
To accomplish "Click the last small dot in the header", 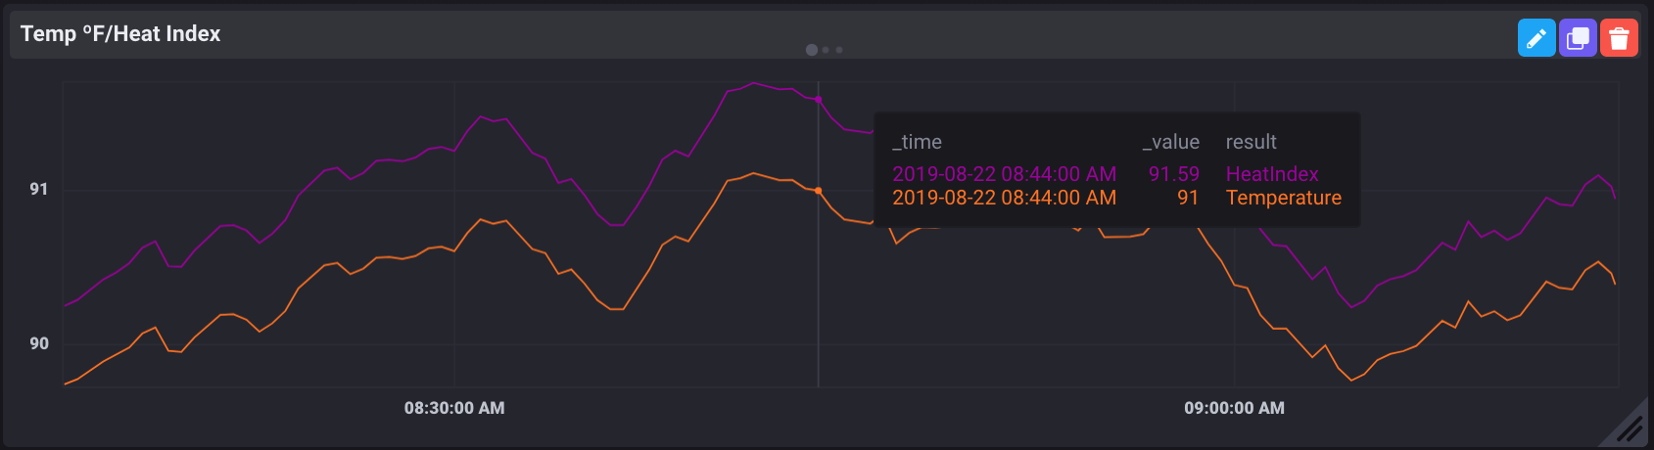I will [x=839, y=50].
